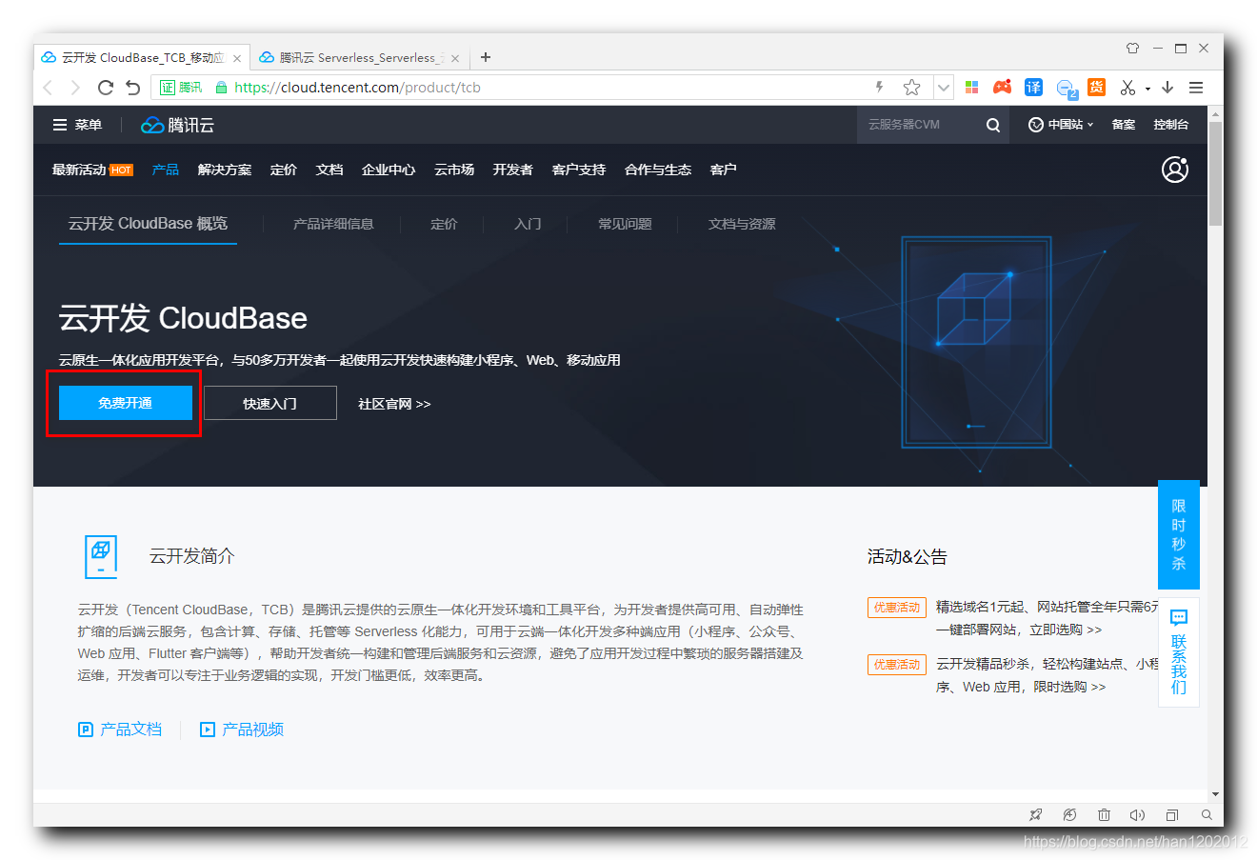Open the ad-block extension with badge 2

click(x=1067, y=89)
